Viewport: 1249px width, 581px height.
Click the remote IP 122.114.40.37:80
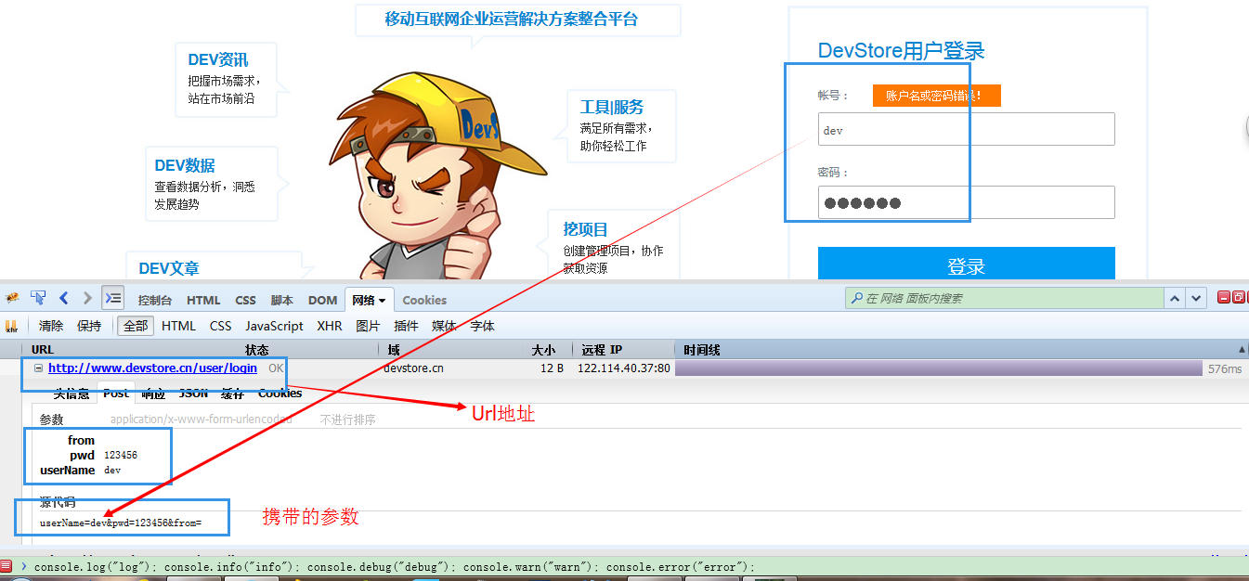(624, 368)
